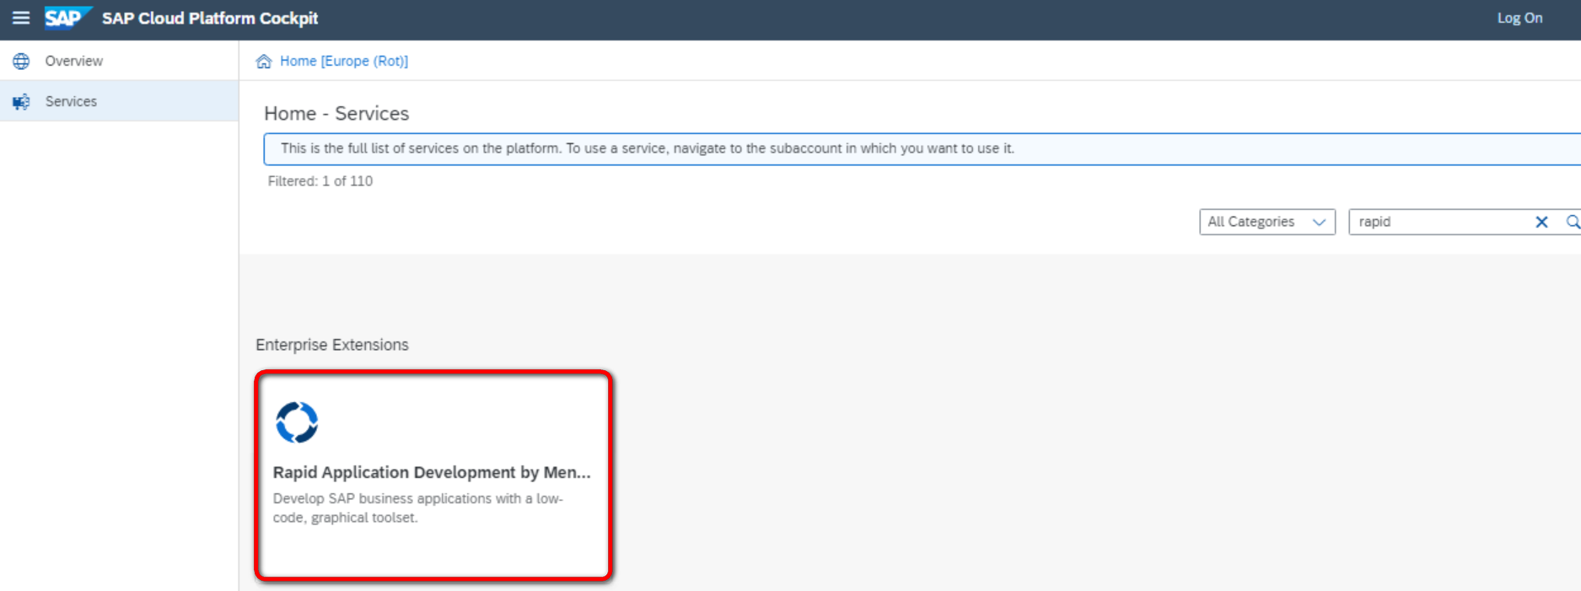Click the Overview globe icon
The width and height of the screenshot is (1581, 591).
21,61
